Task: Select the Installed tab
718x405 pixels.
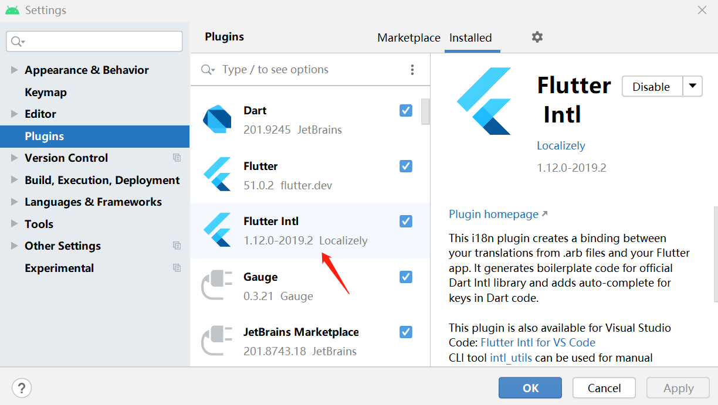Action: pyautogui.click(x=472, y=38)
